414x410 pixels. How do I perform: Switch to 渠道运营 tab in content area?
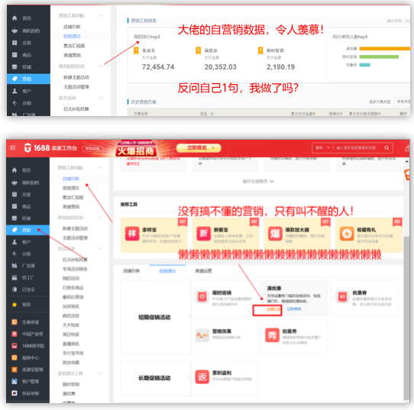point(203,271)
